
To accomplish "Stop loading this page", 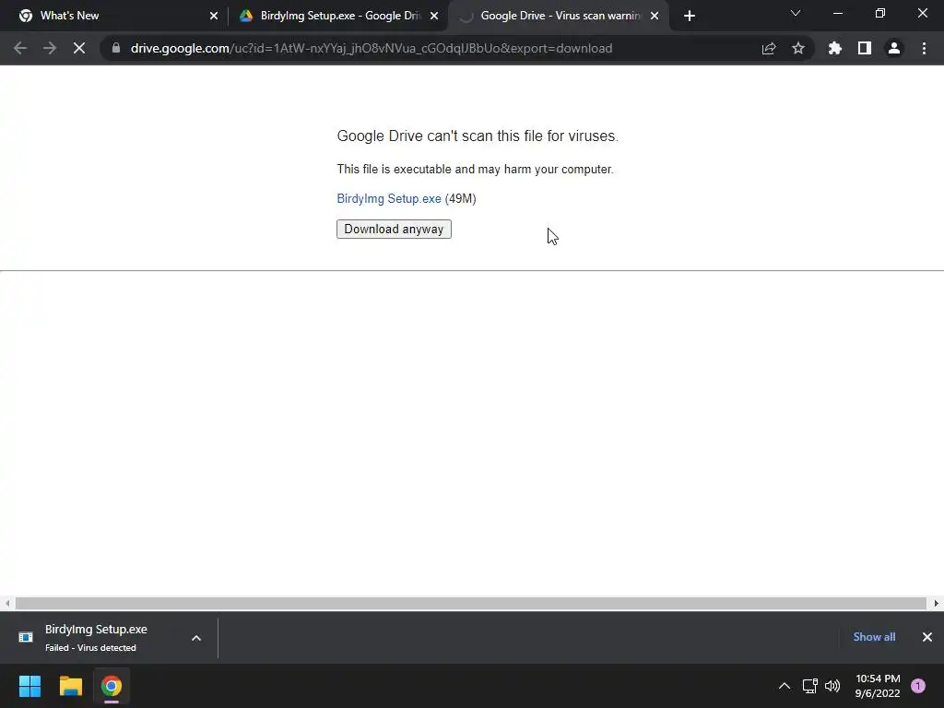I will tap(79, 48).
